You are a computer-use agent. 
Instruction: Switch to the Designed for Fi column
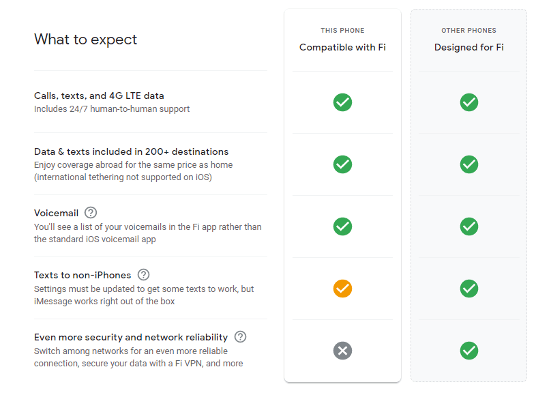click(x=468, y=47)
